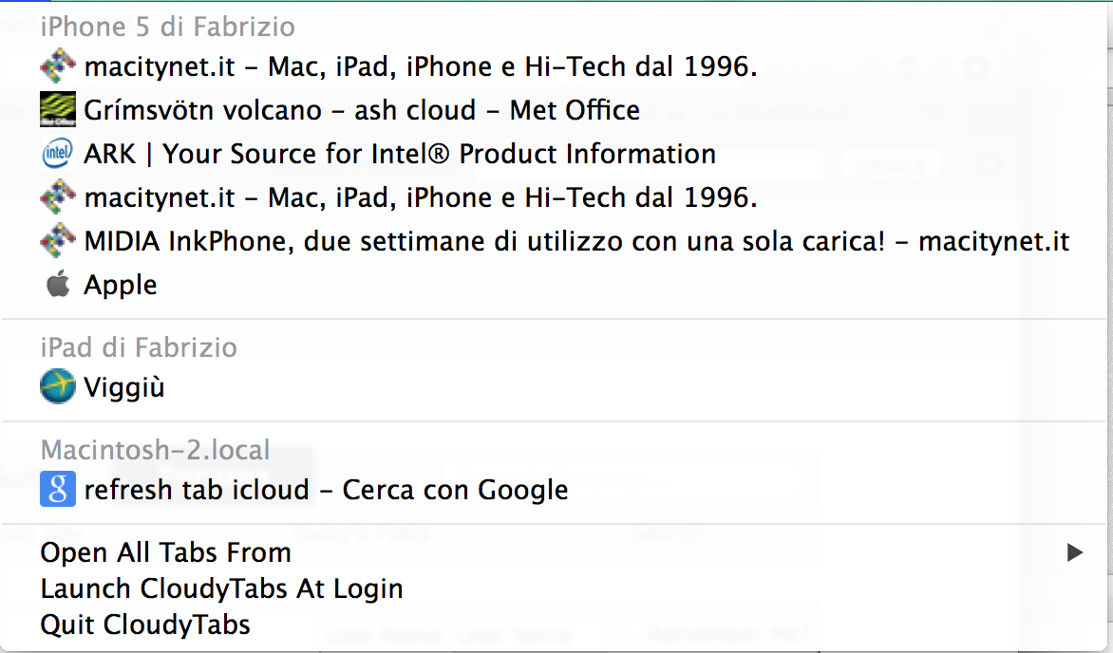
Task: Open the refresh tab icloud Google search tab
Action: click(327, 489)
